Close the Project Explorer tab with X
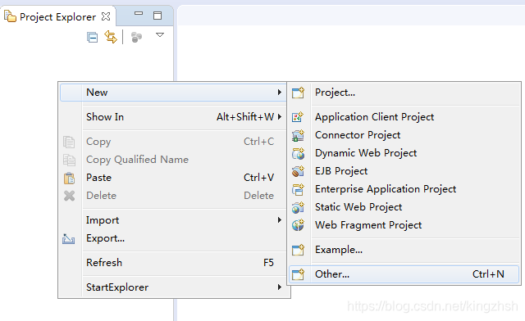Image resolution: width=525 pixels, height=321 pixels. pos(106,16)
